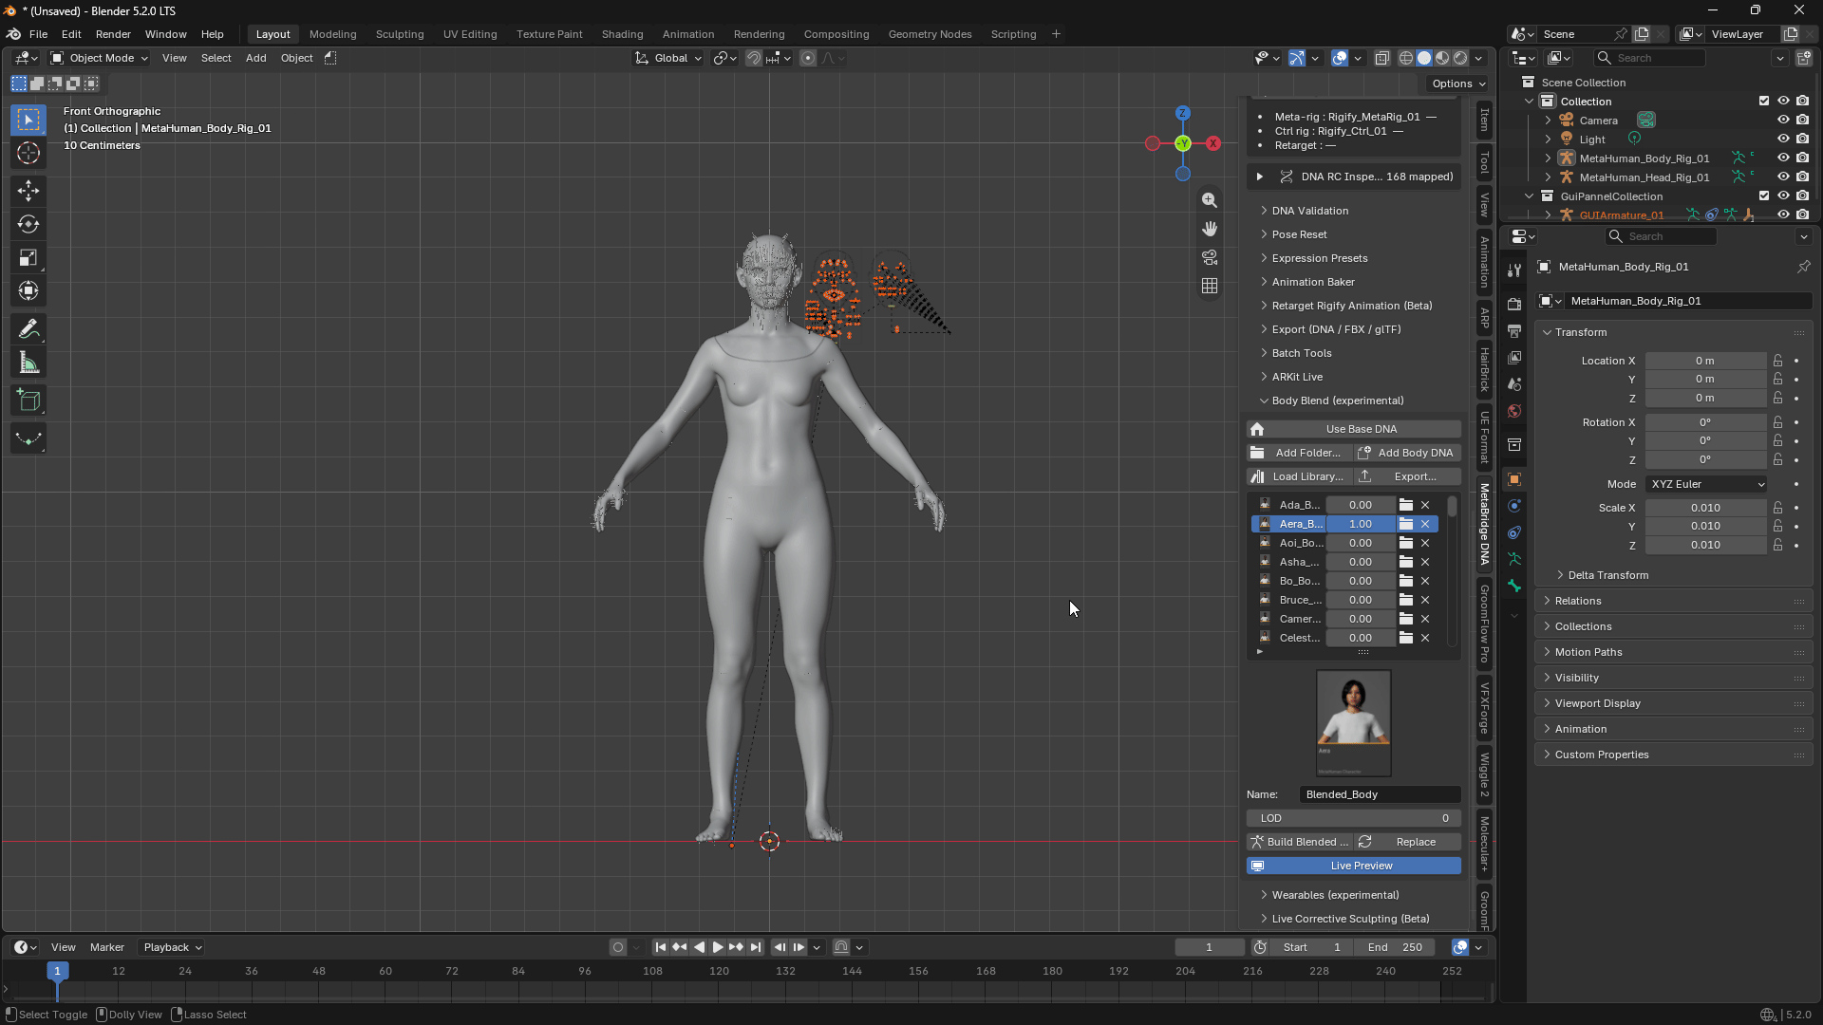Activate the Move tool
The image size is (1823, 1025).
pyautogui.click(x=28, y=191)
